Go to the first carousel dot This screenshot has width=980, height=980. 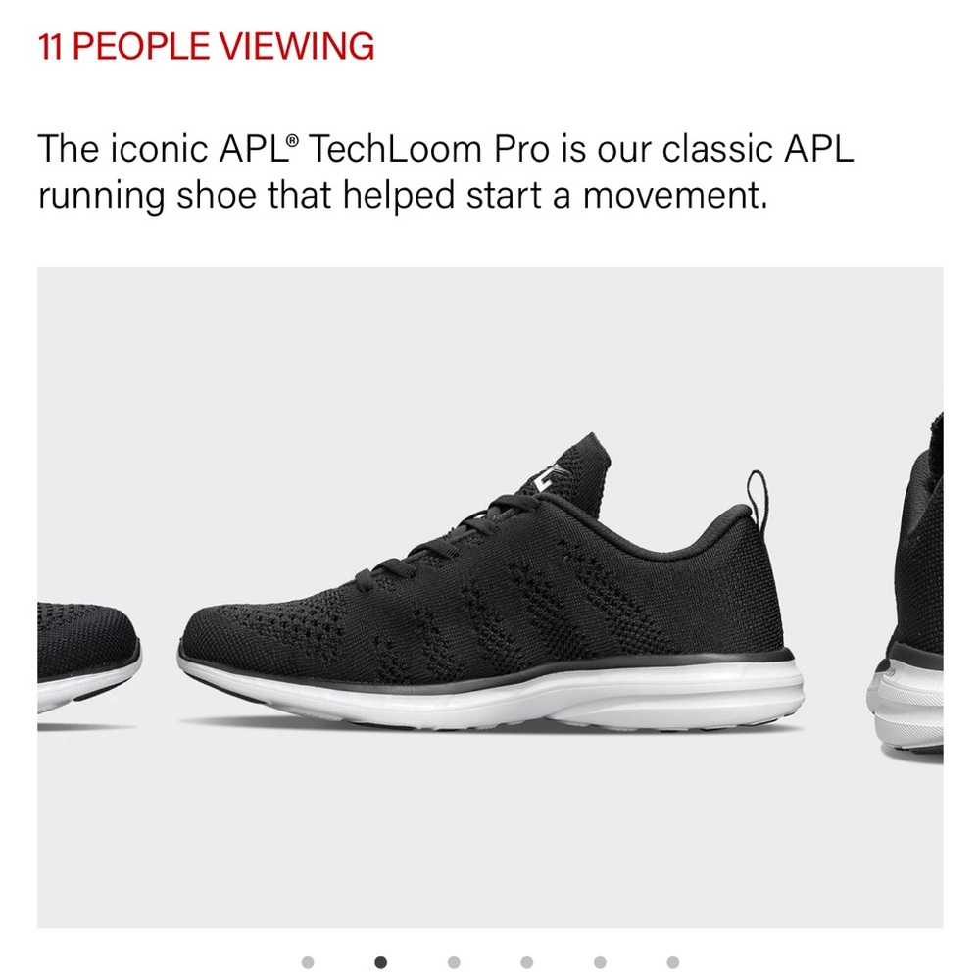click(308, 962)
